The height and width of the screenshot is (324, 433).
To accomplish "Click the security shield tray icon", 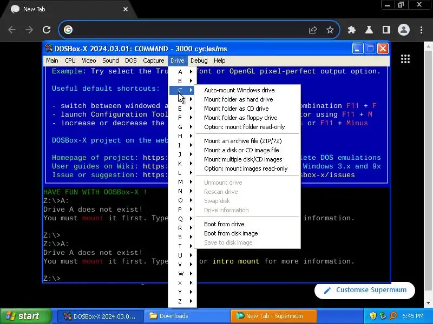I will [373, 316].
